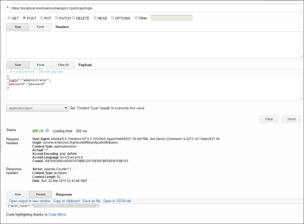Click the hint icon after the Date header
Viewport: 304px width, 224px height.
tap(90, 180)
